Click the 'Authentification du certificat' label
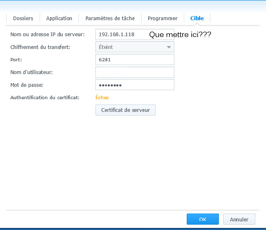Image resolution: width=266 pixels, height=230 pixels. tap(45, 98)
